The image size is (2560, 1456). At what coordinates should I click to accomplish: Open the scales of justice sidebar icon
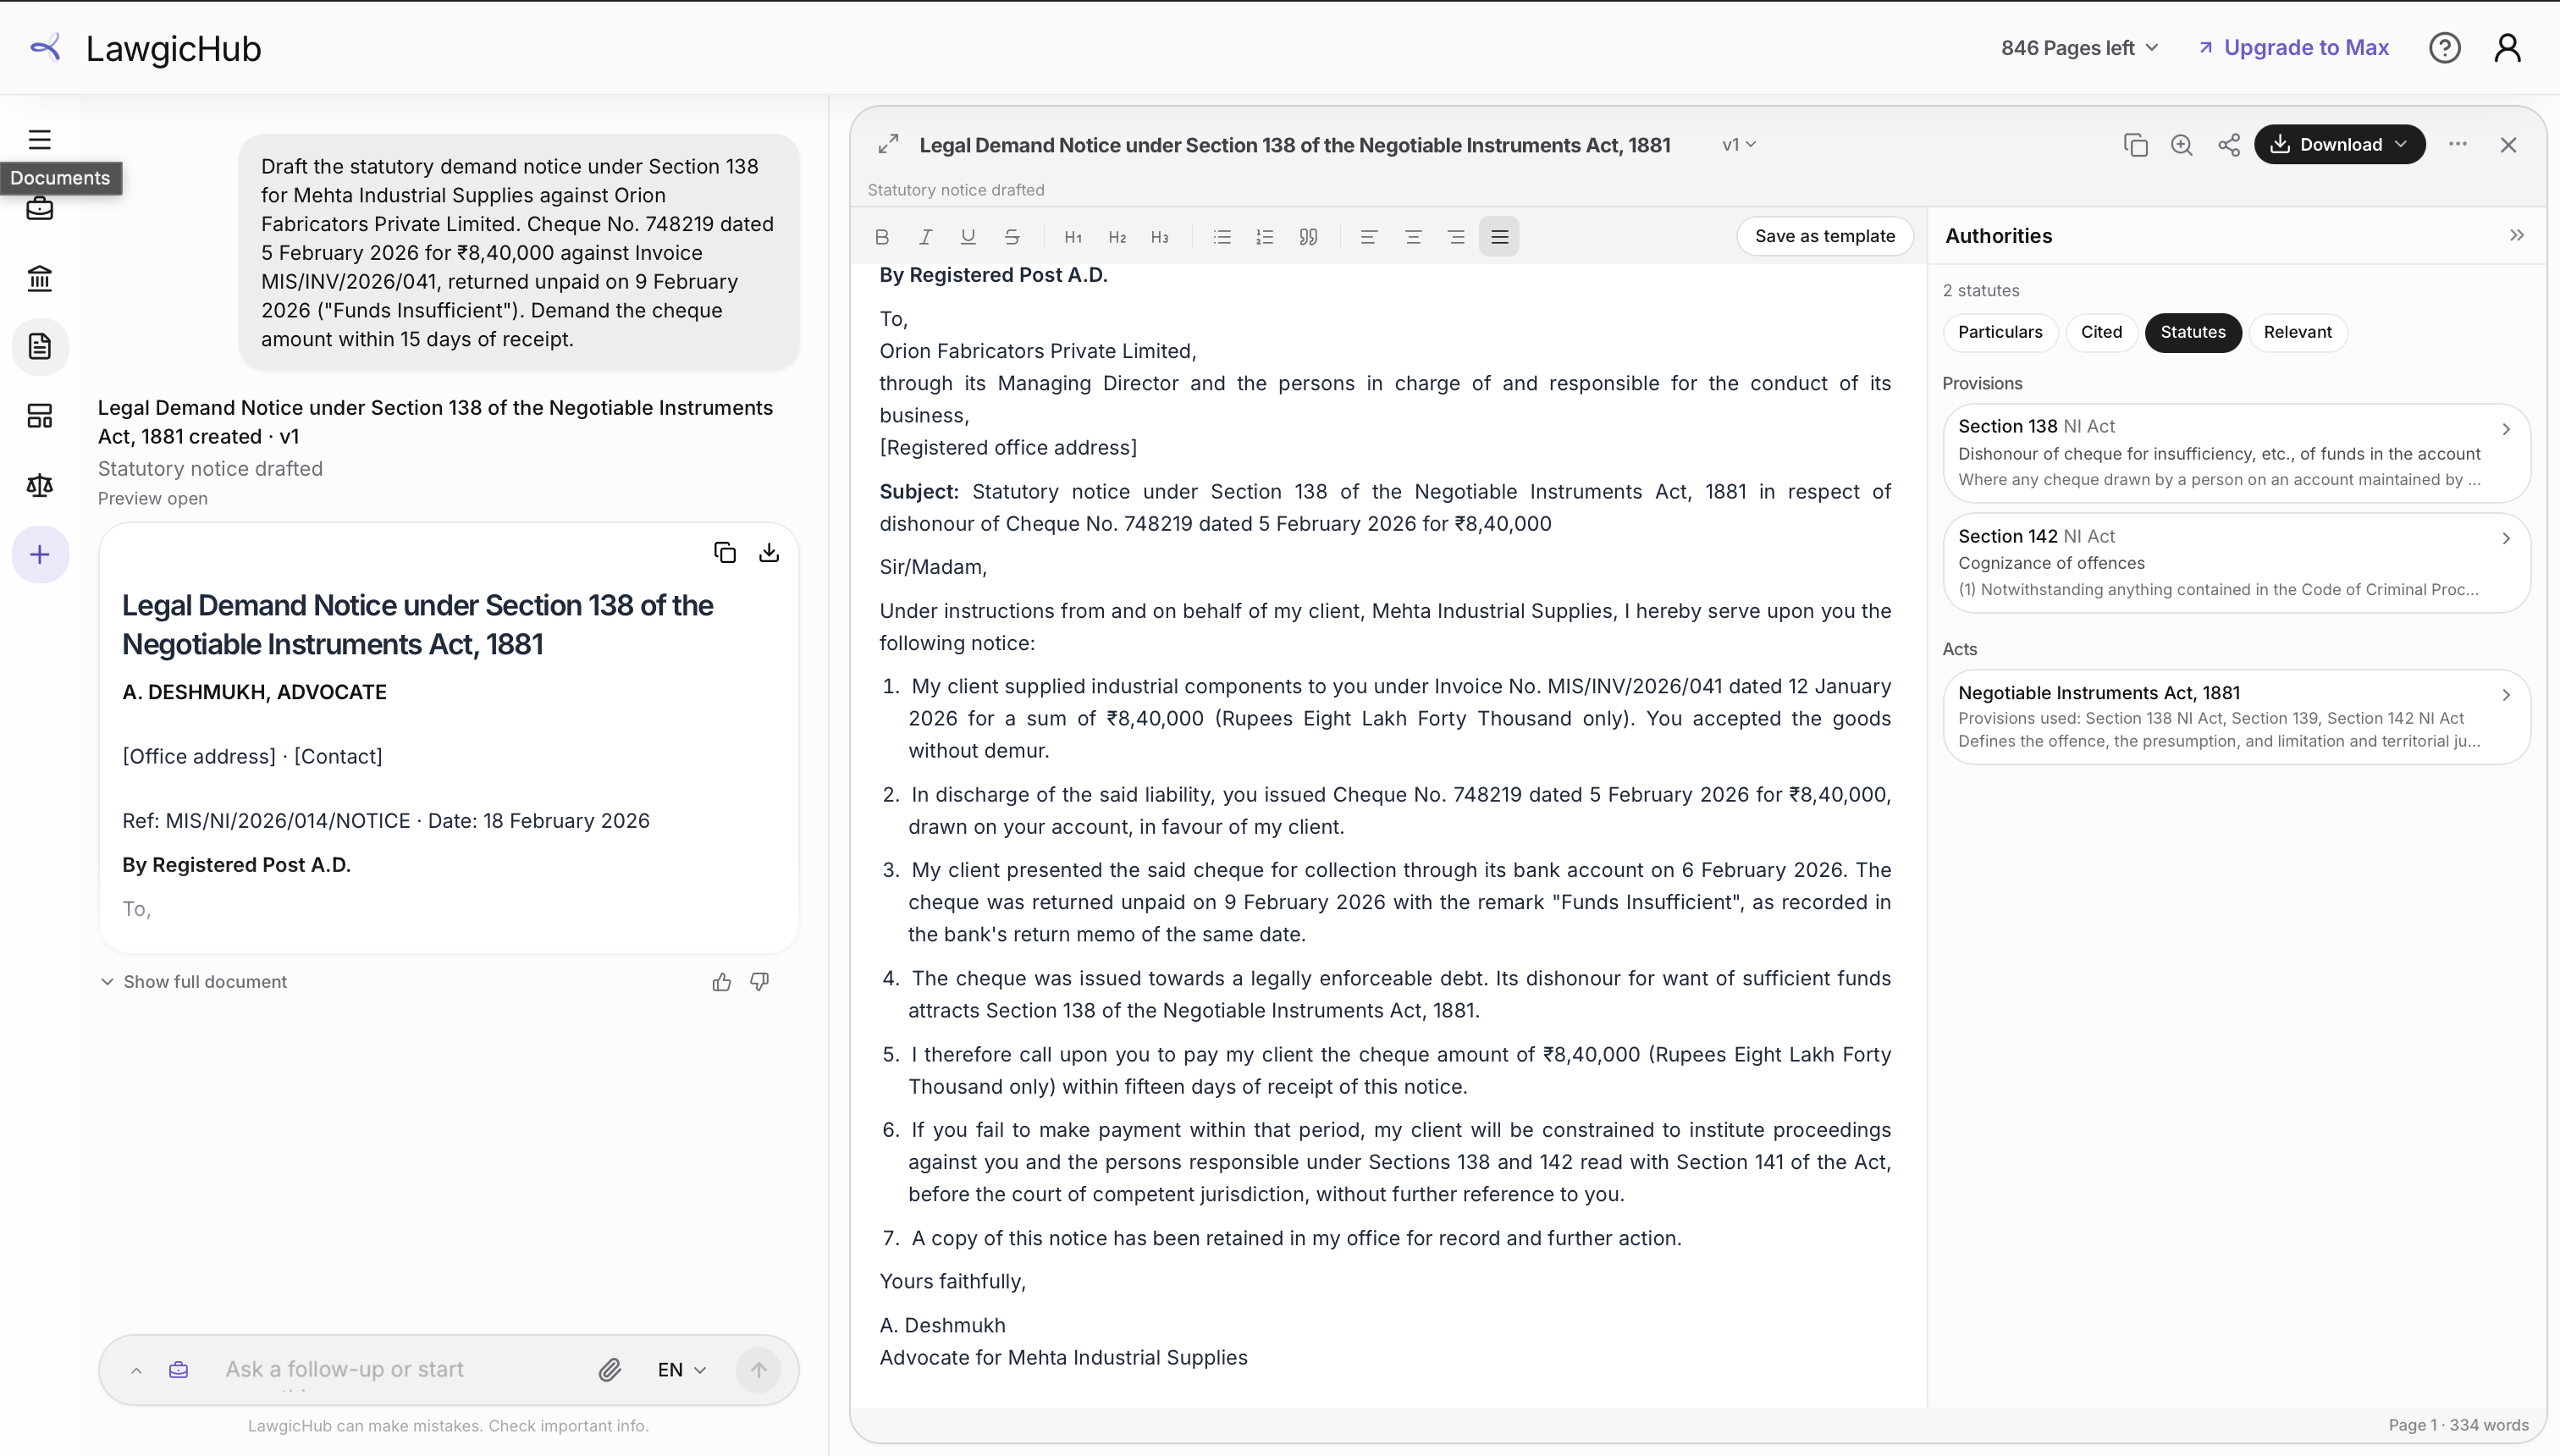pos(40,486)
